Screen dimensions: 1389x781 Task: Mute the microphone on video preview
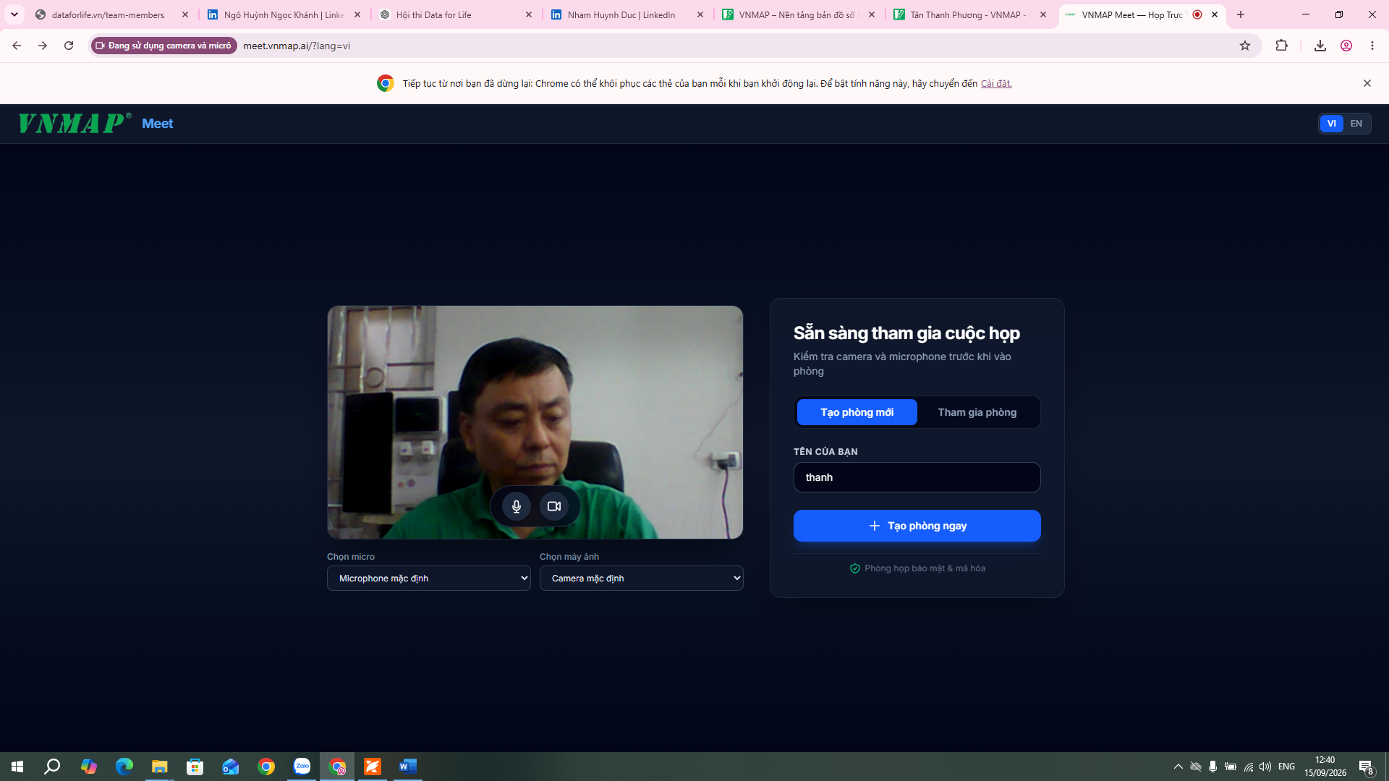click(517, 506)
